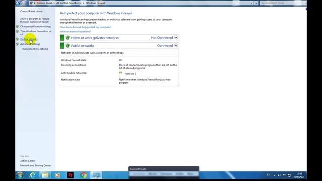Click the address bar refresh button
The width and height of the screenshot is (322, 181).
[256, 3]
